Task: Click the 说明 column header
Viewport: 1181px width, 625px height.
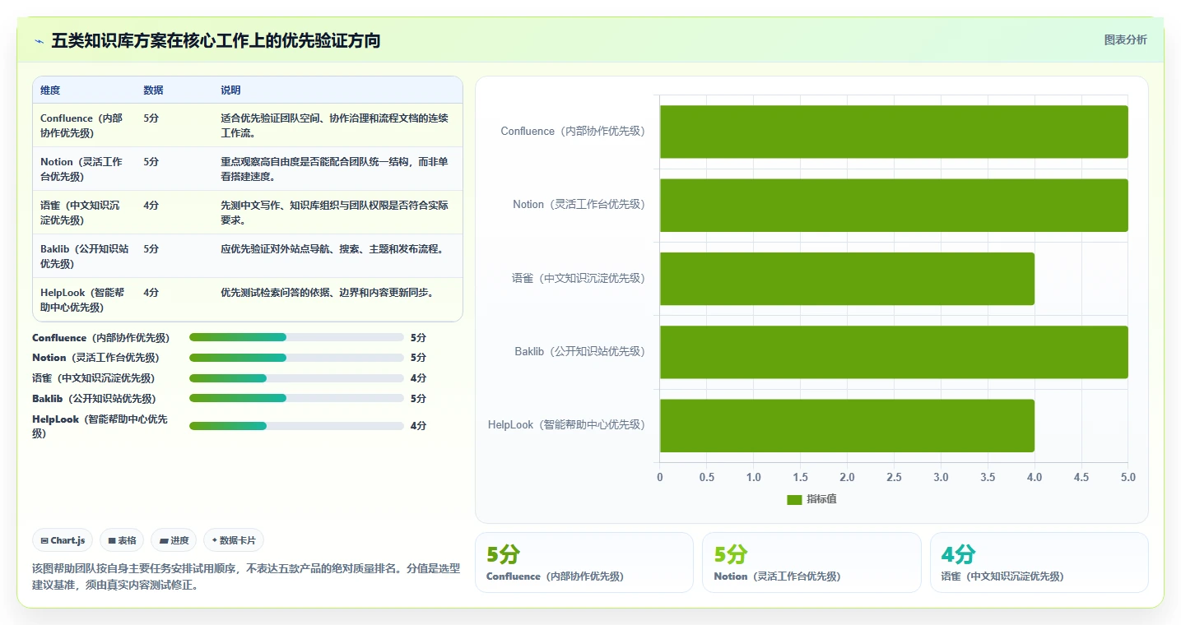Action: point(230,90)
